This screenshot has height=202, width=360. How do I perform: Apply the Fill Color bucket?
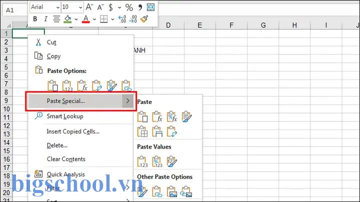coord(67,19)
